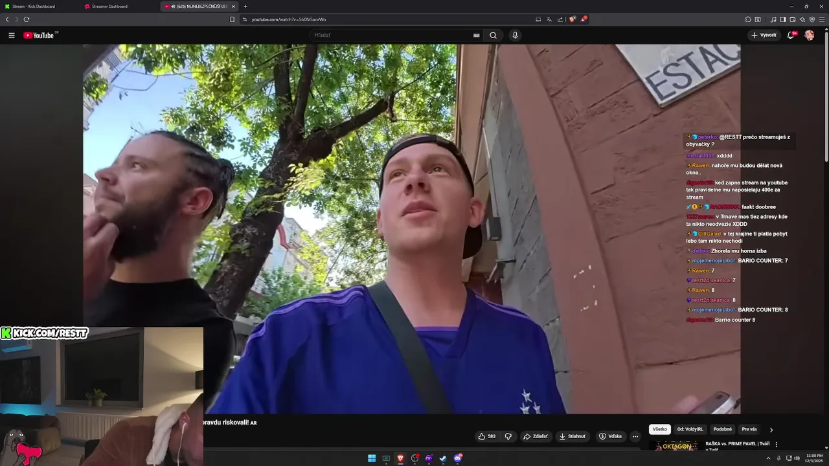Start voice search with microphone icon
Screen dimensions: 829x466
[x=515, y=36]
